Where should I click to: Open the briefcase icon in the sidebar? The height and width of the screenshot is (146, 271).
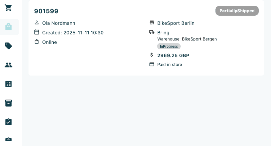click(x=8, y=140)
